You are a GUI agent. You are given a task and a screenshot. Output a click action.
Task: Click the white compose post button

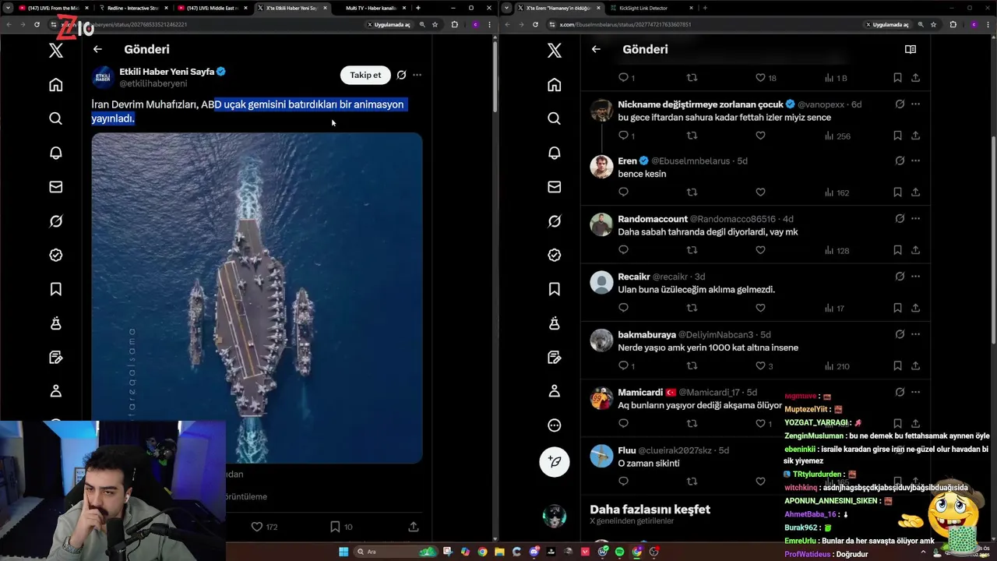click(555, 461)
